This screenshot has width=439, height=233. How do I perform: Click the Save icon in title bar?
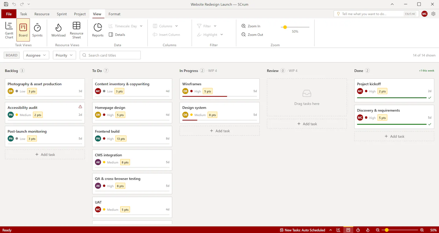(6, 4)
